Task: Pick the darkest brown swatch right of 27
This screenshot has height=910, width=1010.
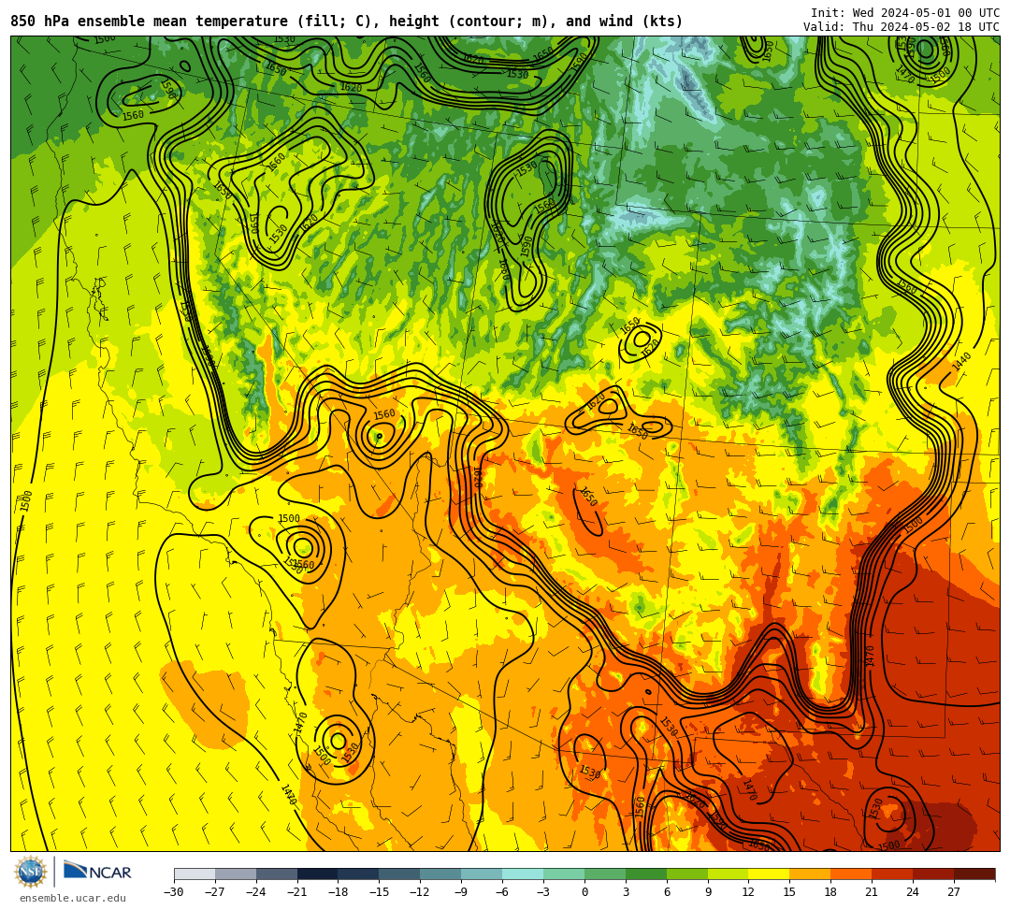Action: [974, 874]
